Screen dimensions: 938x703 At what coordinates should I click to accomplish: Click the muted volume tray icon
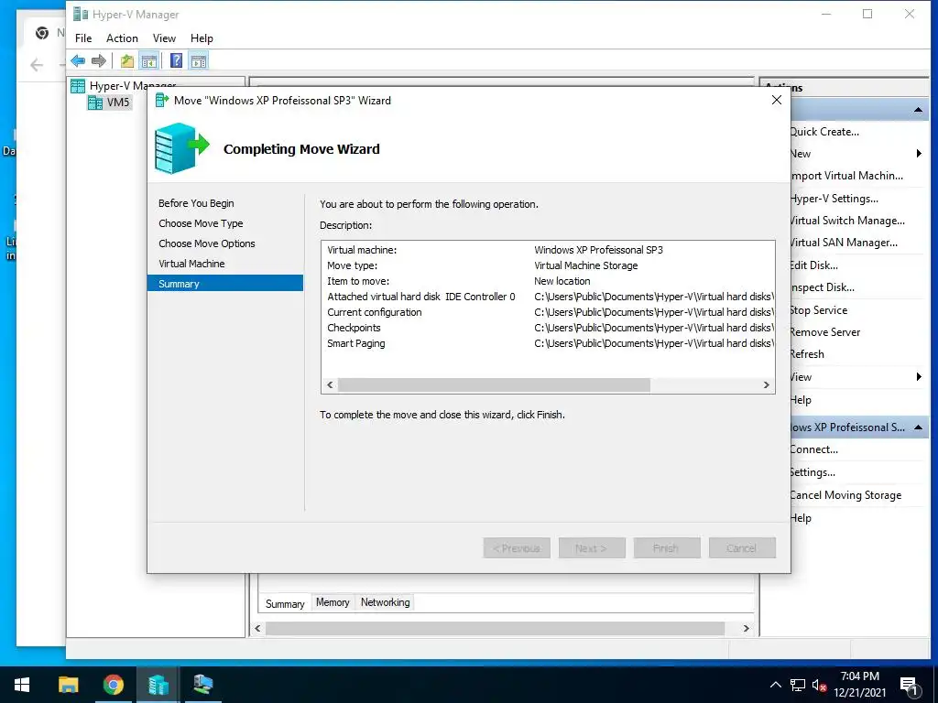(819, 686)
